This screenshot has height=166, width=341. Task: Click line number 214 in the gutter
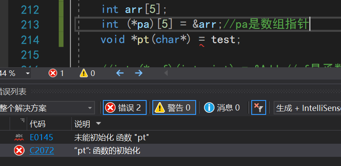pyautogui.click(x=30, y=40)
